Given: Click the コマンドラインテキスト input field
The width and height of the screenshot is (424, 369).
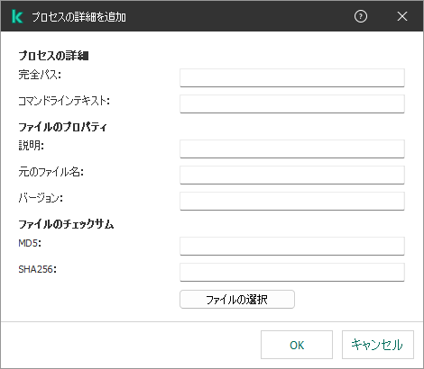Looking at the screenshot, I should click(x=292, y=103).
